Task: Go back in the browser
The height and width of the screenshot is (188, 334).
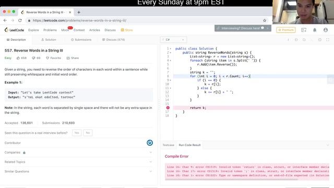Action: point(5,20)
